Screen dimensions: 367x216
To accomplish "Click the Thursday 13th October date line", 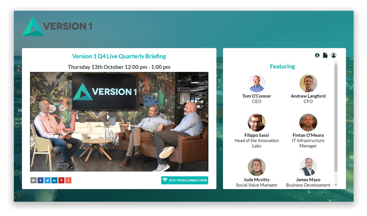I will coord(119,67).
